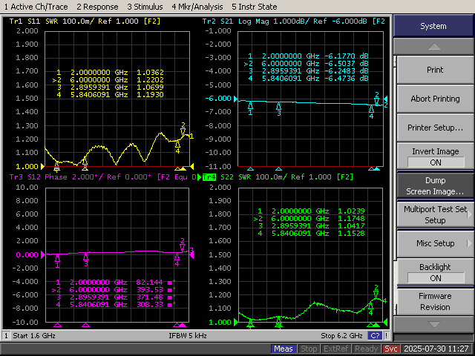Select Tr3 marker 1 row reading 82.144 m°

(x=116, y=283)
